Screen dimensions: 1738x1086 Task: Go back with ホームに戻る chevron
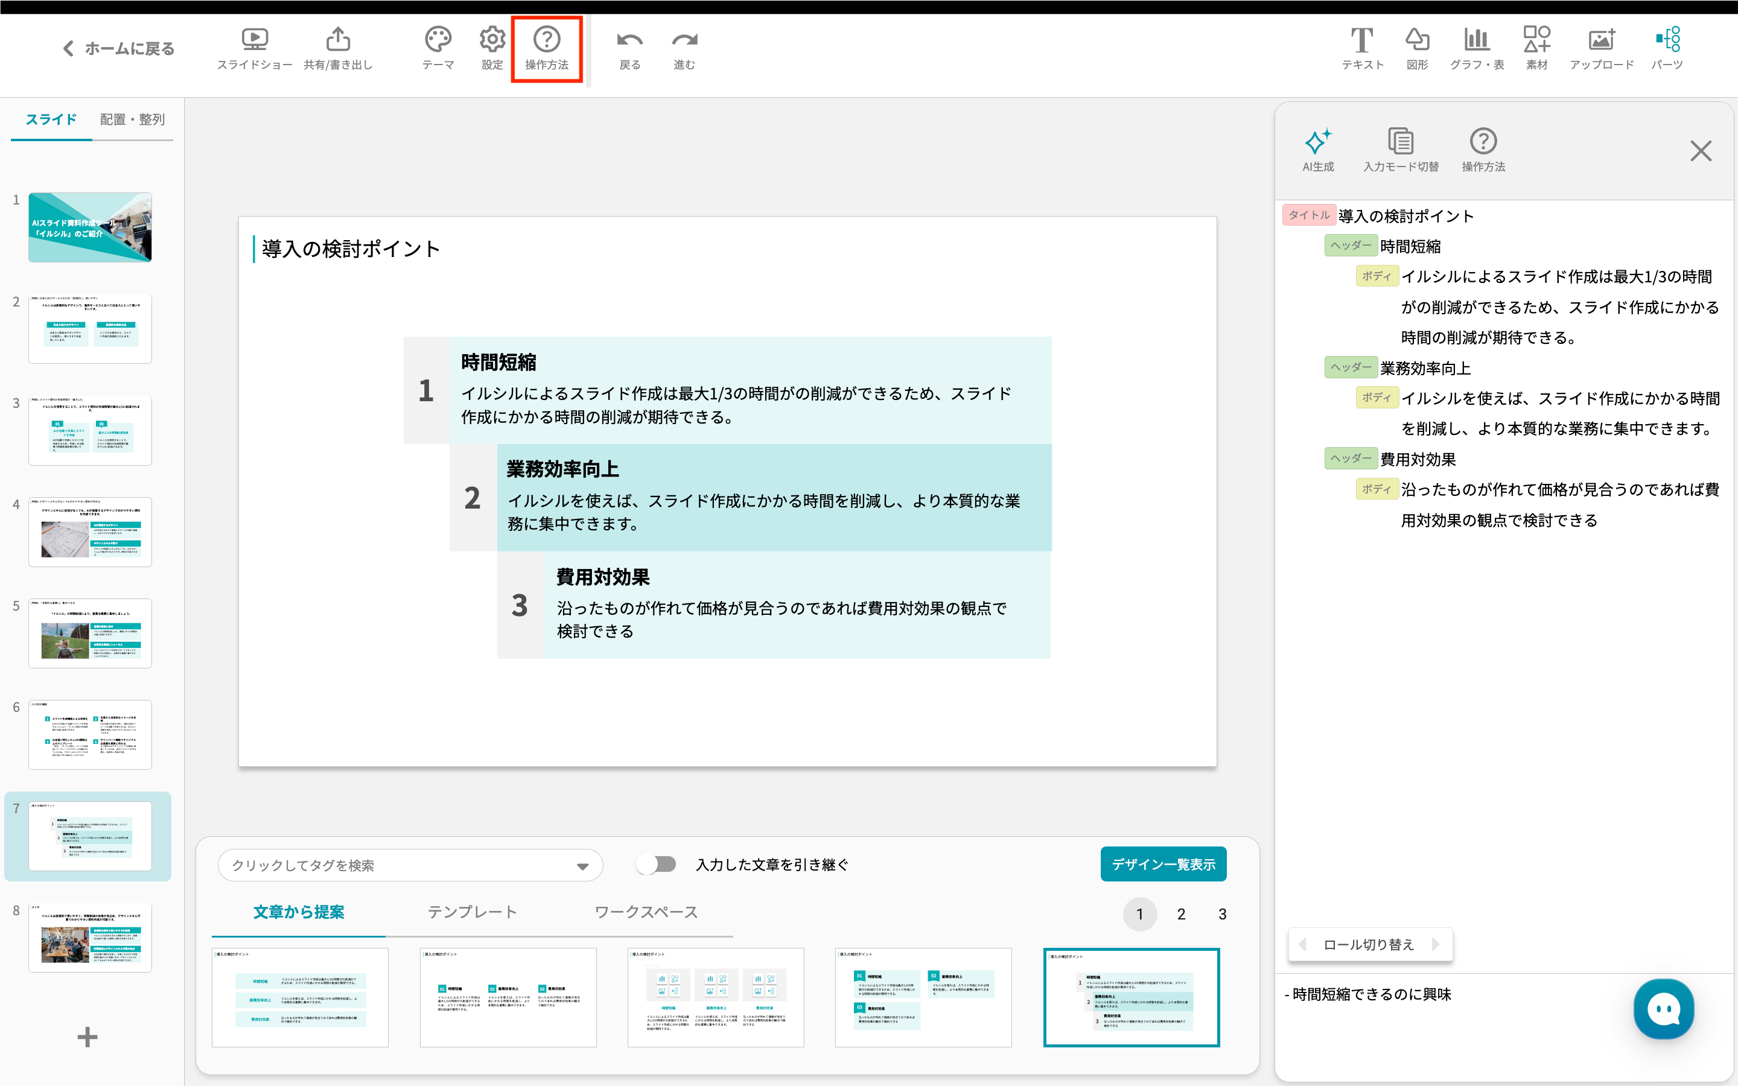tap(68, 48)
